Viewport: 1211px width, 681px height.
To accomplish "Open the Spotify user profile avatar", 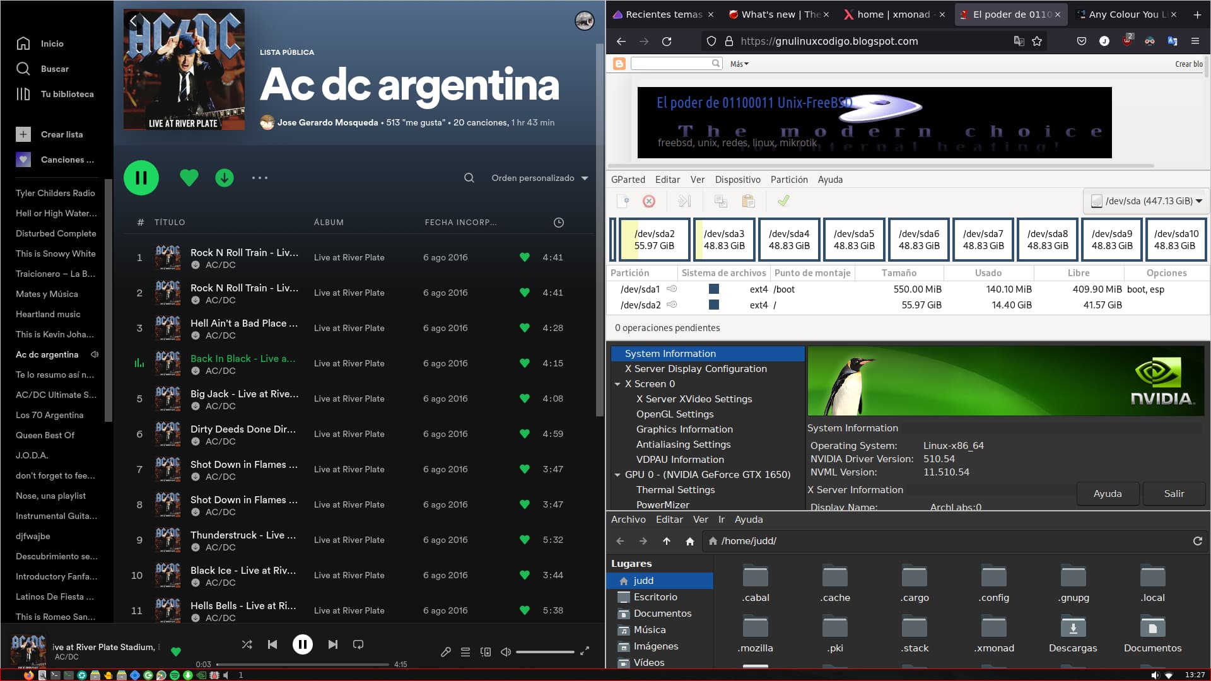I will tap(585, 21).
